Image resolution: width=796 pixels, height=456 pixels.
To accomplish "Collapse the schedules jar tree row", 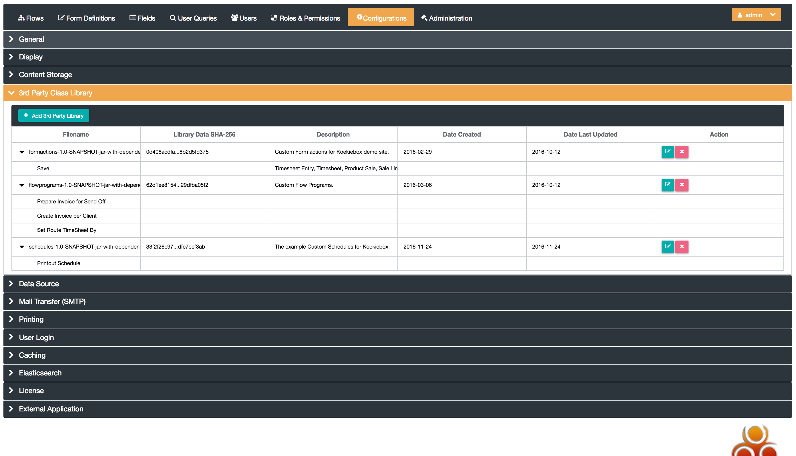I will coord(22,247).
